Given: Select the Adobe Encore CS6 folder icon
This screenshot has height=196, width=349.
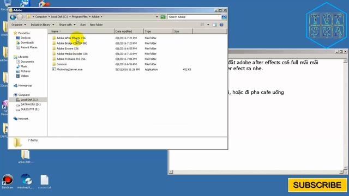Looking at the screenshot, I should pos(54,48).
